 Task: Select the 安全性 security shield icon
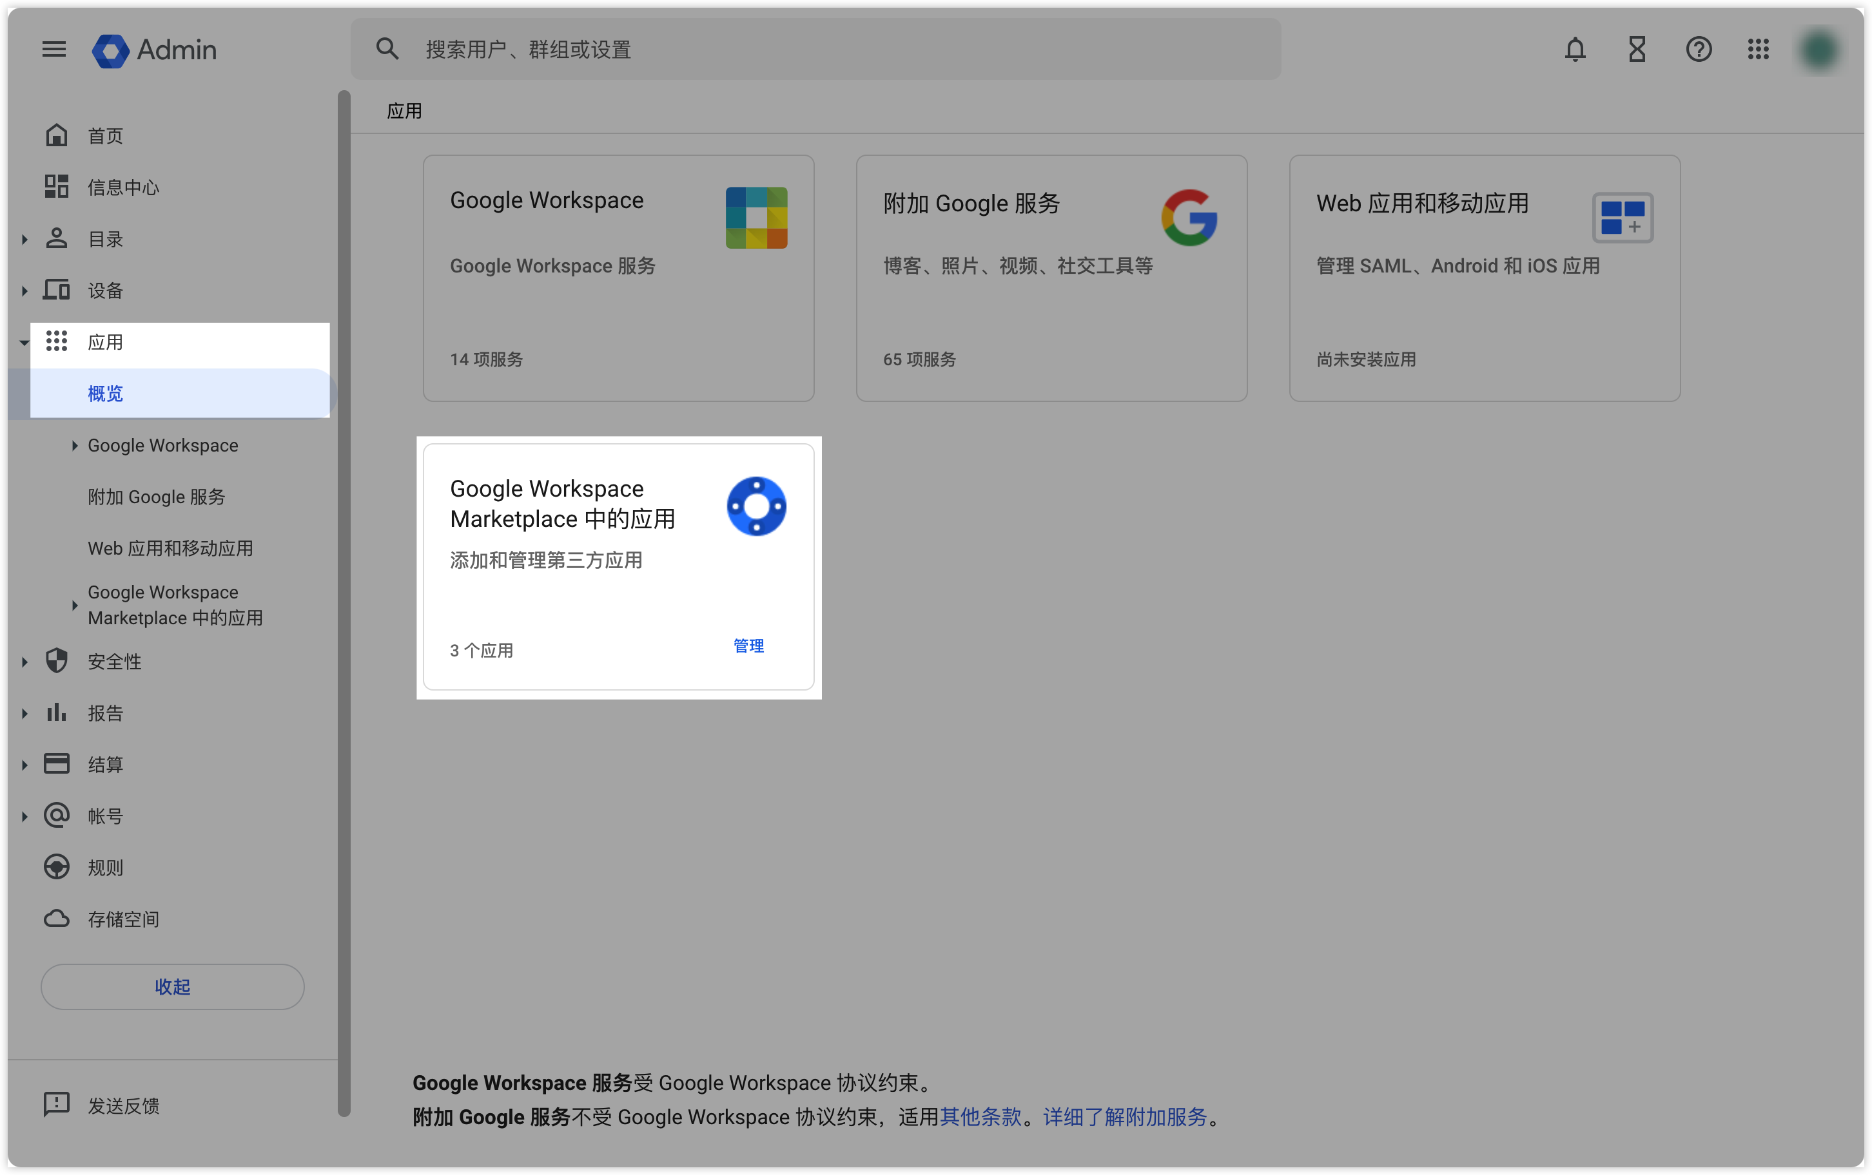pyautogui.click(x=57, y=662)
